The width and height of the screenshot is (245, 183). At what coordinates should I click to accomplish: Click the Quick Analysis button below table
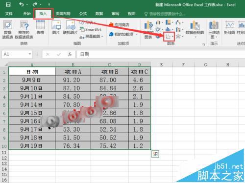click(x=155, y=154)
